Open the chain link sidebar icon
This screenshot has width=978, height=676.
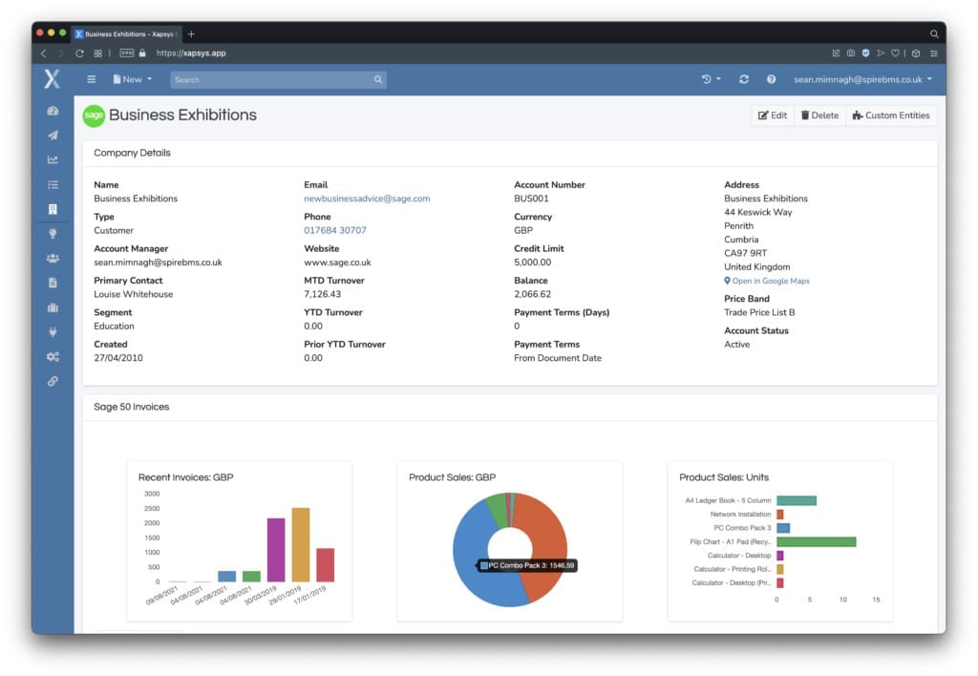click(x=53, y=381)
